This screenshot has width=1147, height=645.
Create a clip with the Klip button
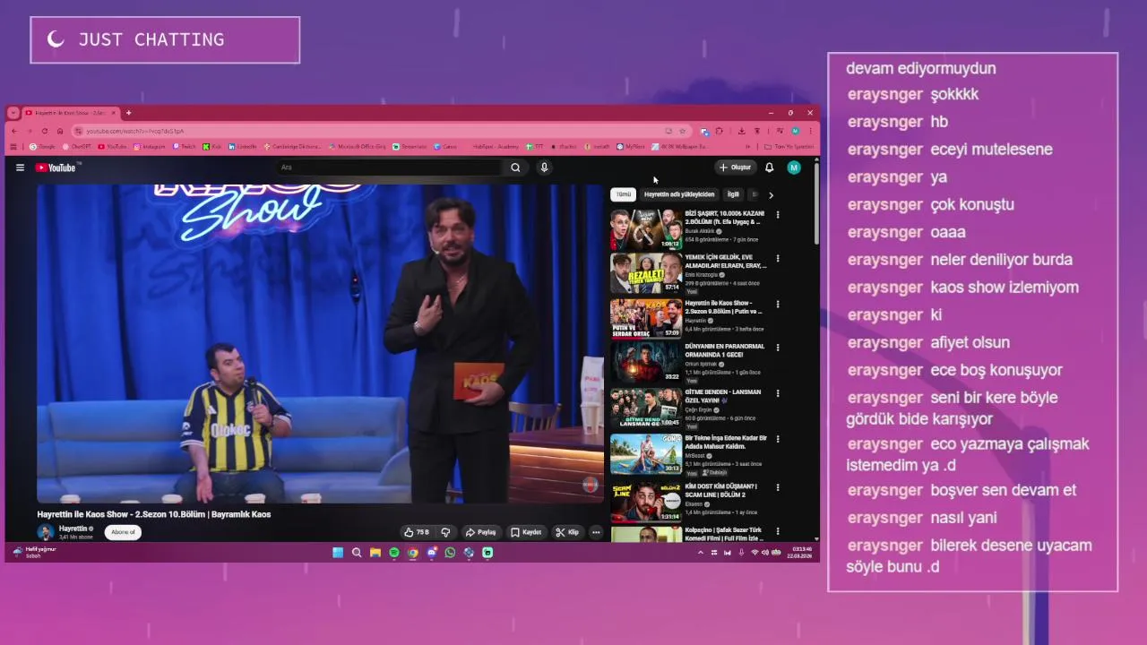point(567,532)
